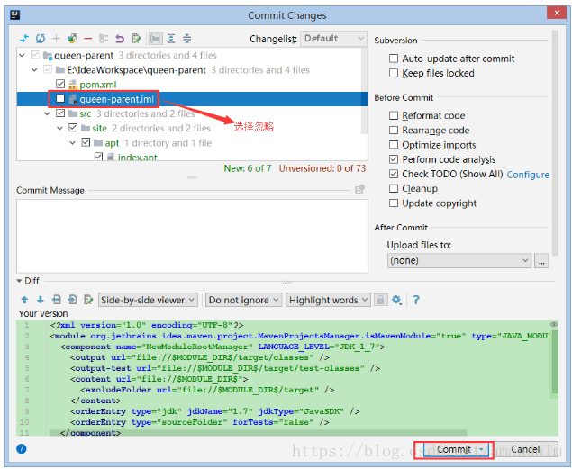Screen dimensions: 572x469
Task: Collapse the site folder node
Action: click(x=60, y=128)
